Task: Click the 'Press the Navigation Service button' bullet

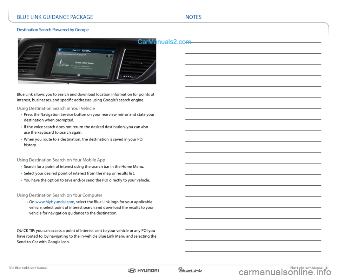Action: (88, 117)
